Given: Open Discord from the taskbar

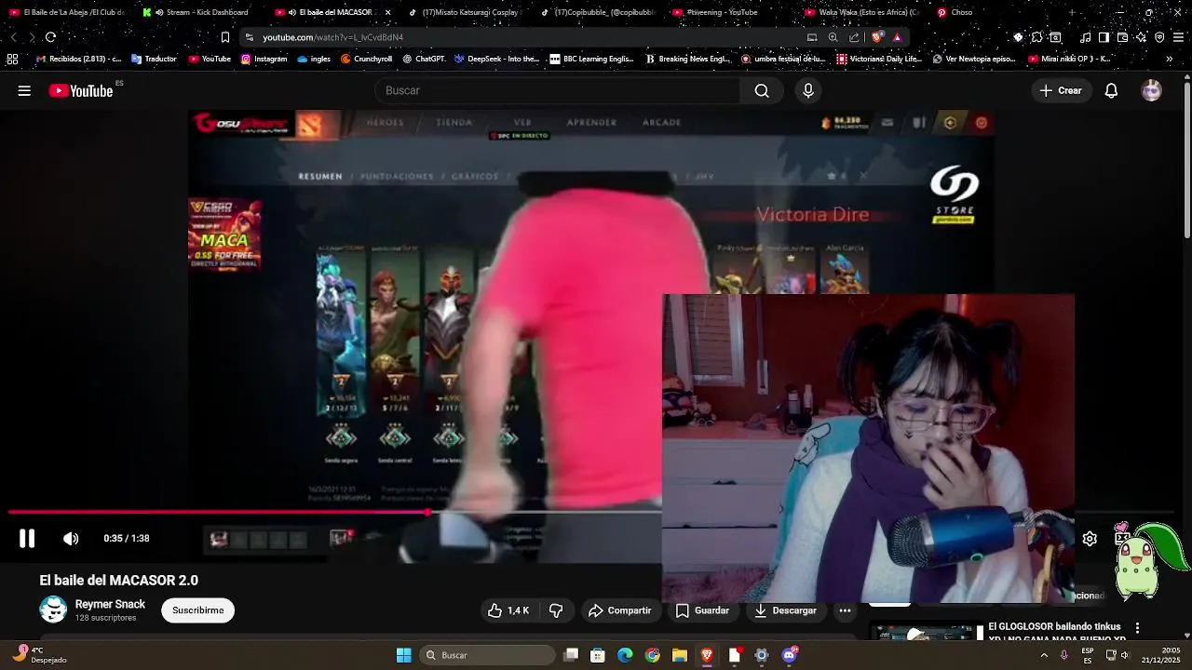Looking at the screenshot, I should 789,655.
